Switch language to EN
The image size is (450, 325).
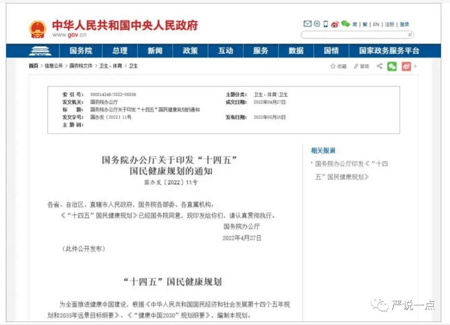click(x=376, y=25)
